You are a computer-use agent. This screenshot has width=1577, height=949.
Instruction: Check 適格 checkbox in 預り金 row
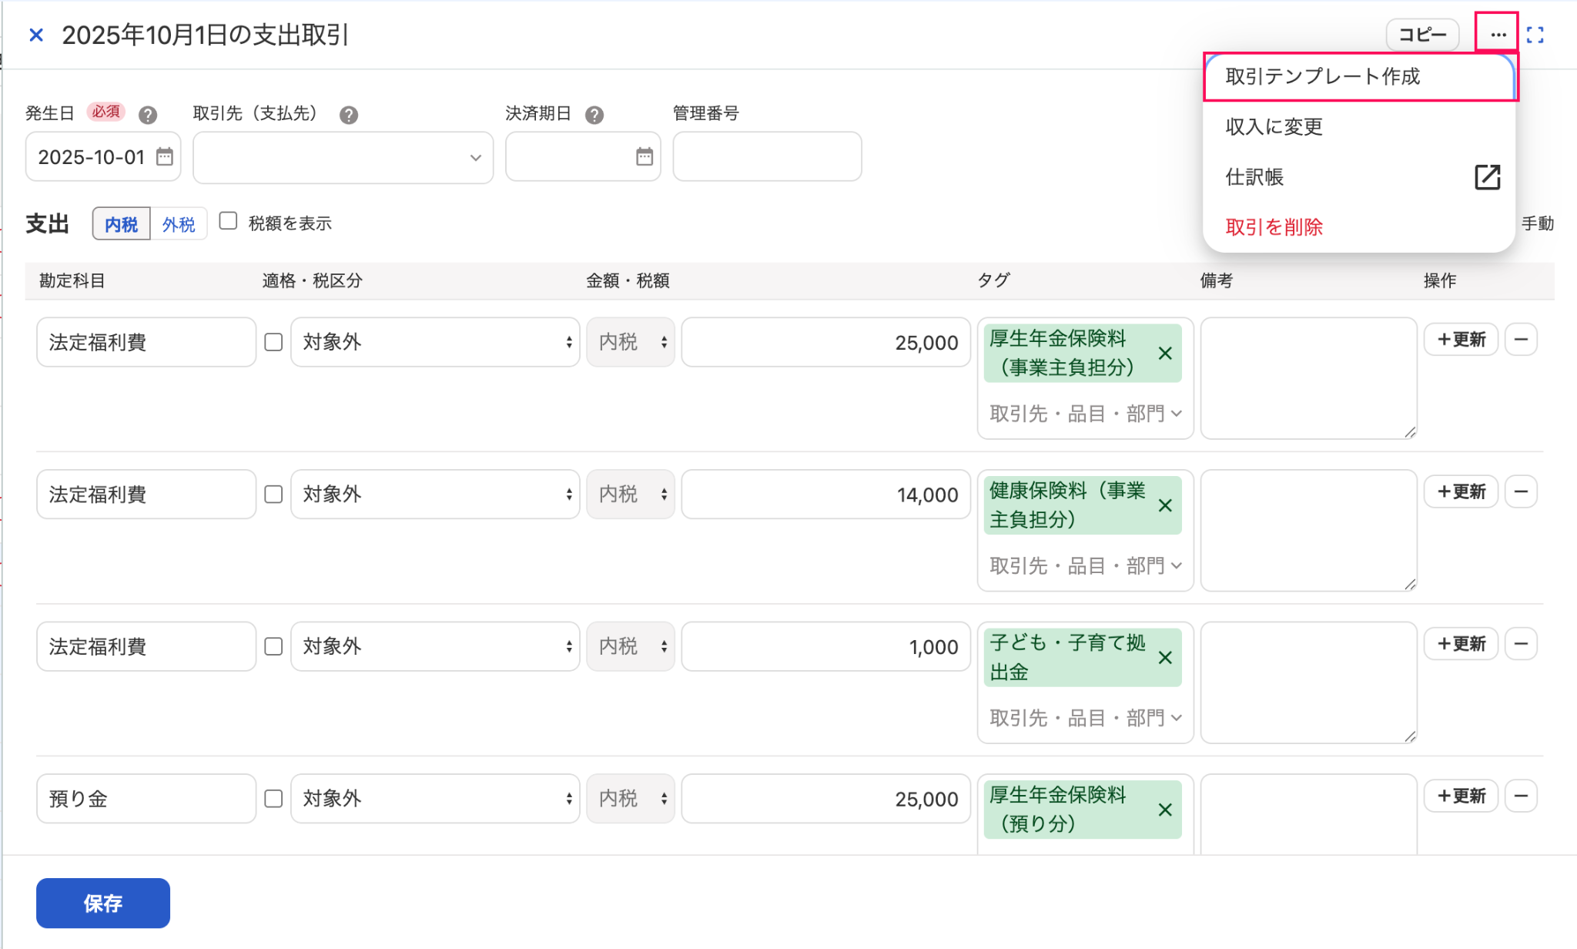(x=273, y=799)
